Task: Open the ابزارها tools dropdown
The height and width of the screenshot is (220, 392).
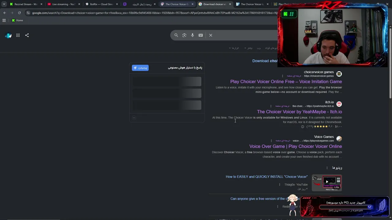Action: click(234, 48)
